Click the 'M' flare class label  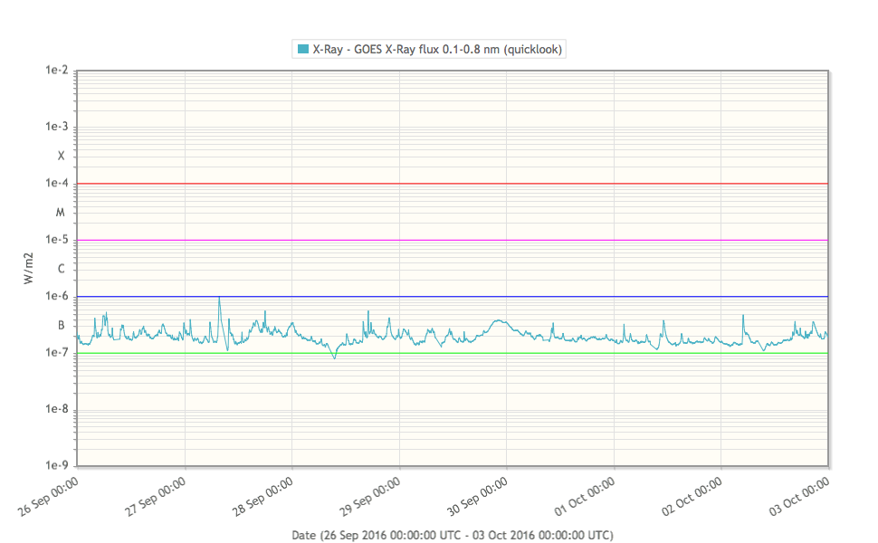click(61, 213)
